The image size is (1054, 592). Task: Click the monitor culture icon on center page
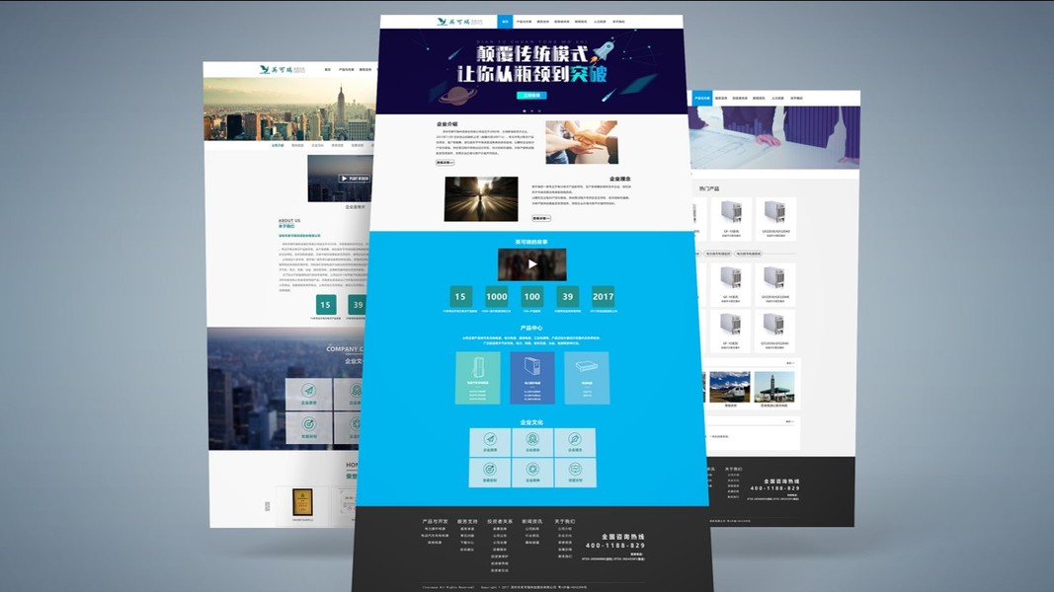(x=575, y=469)
